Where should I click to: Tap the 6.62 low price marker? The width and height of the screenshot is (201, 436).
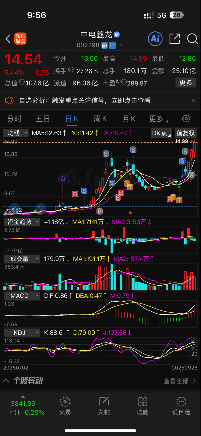[x=14, y=210]
